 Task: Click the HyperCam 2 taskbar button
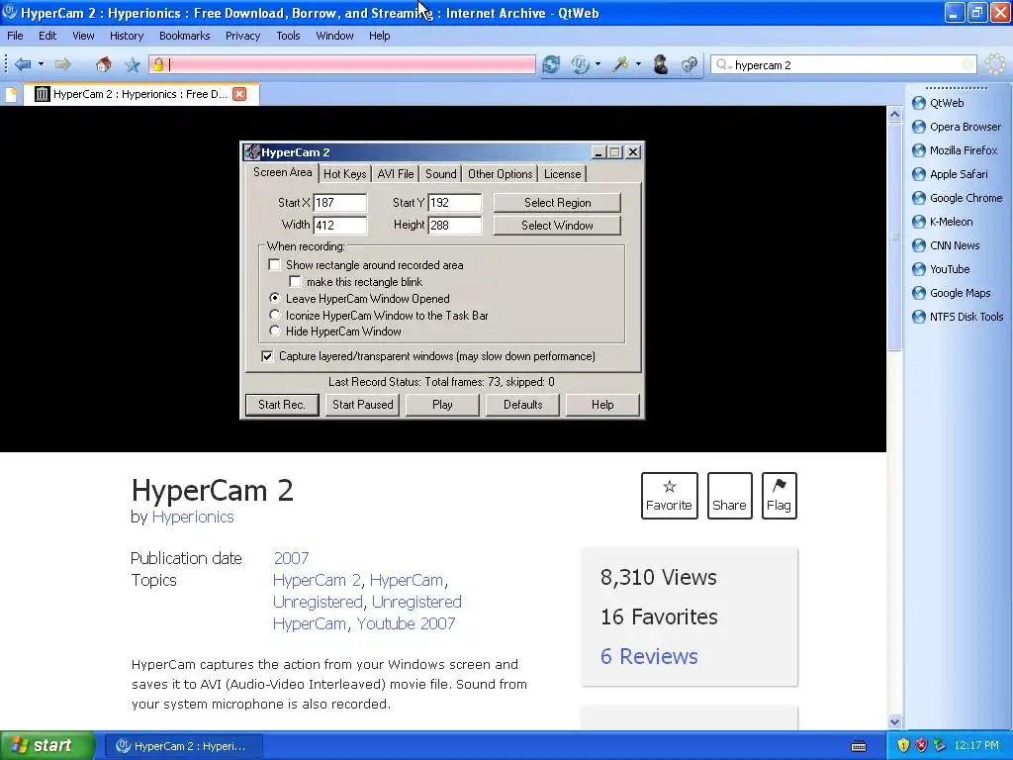(183, 746)
